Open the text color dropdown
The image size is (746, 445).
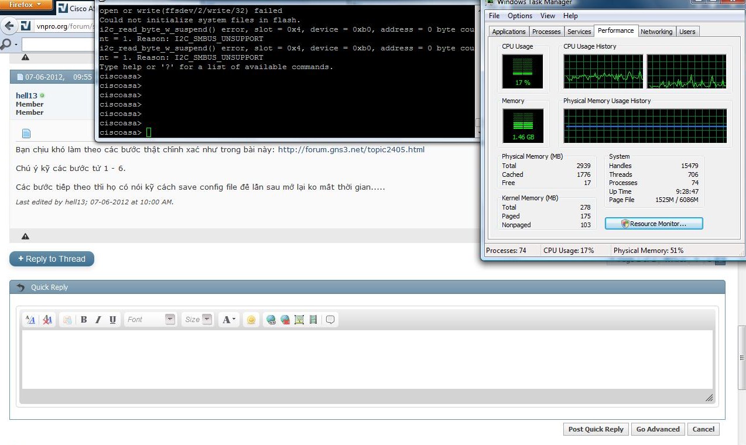(x=228, y=320)
